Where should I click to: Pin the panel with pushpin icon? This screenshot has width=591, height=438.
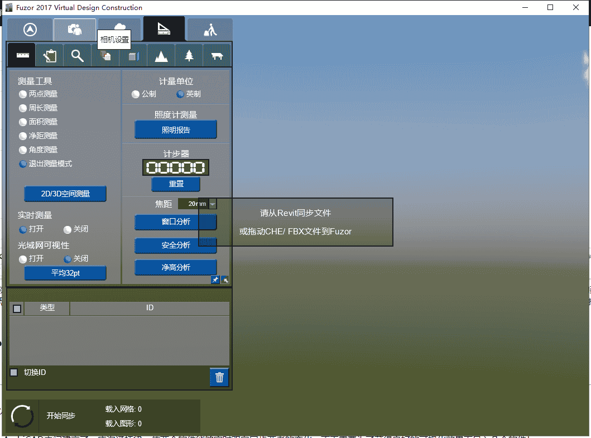click(x=215, y=280)
